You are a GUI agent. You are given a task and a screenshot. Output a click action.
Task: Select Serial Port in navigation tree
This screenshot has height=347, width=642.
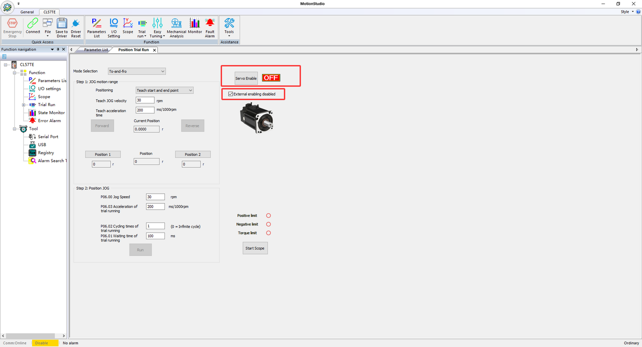point(44,136)
